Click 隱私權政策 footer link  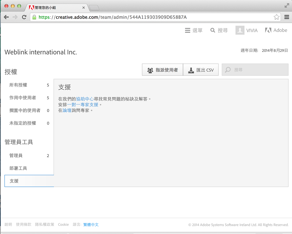(x=45, y=225)
